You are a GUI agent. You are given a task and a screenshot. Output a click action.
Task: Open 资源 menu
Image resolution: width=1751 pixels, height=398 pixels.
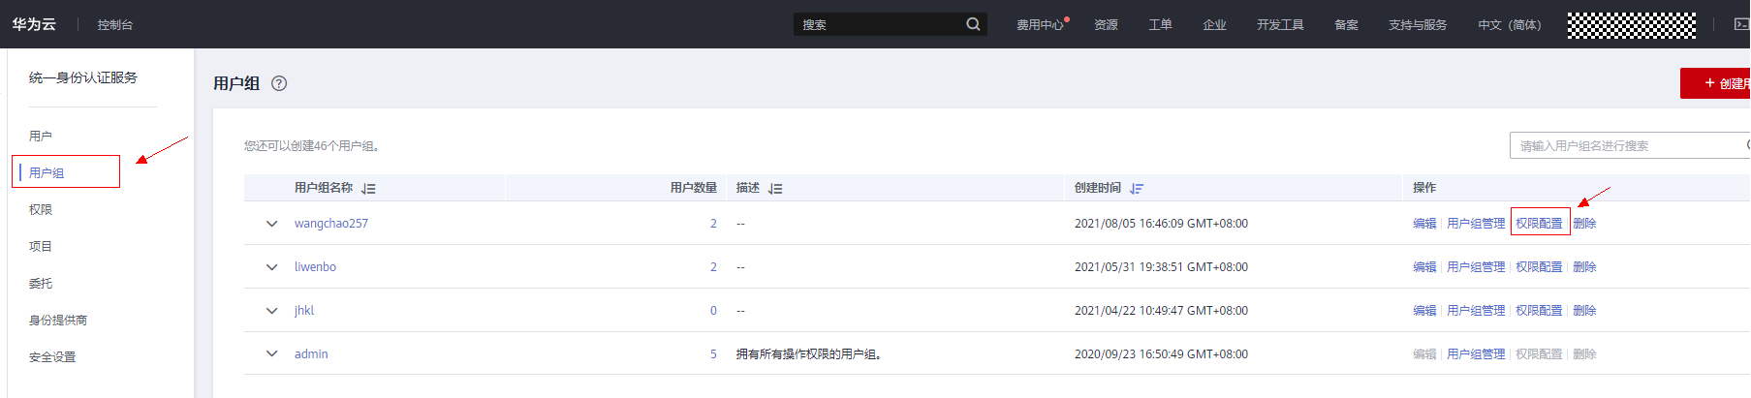[x=1106, y=25]
